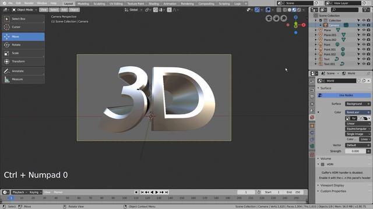Switch to the Shading workspace tab

[154, 3]
